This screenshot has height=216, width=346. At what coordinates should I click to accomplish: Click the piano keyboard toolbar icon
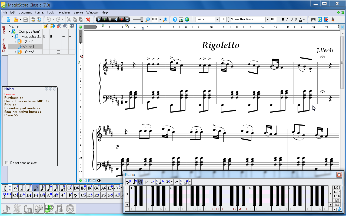pos(313,19)
